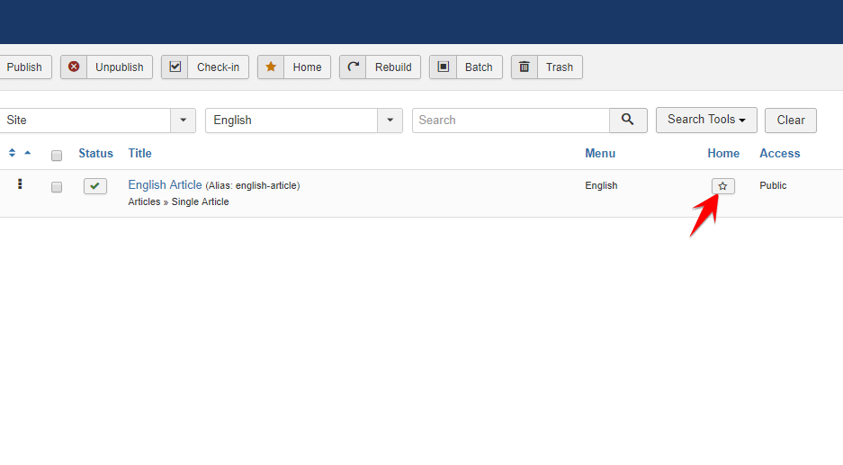This screenshot has width=843, height=465.
Task: Focus the Search input field
Action: pyautogui.click(x=511, y=120)
